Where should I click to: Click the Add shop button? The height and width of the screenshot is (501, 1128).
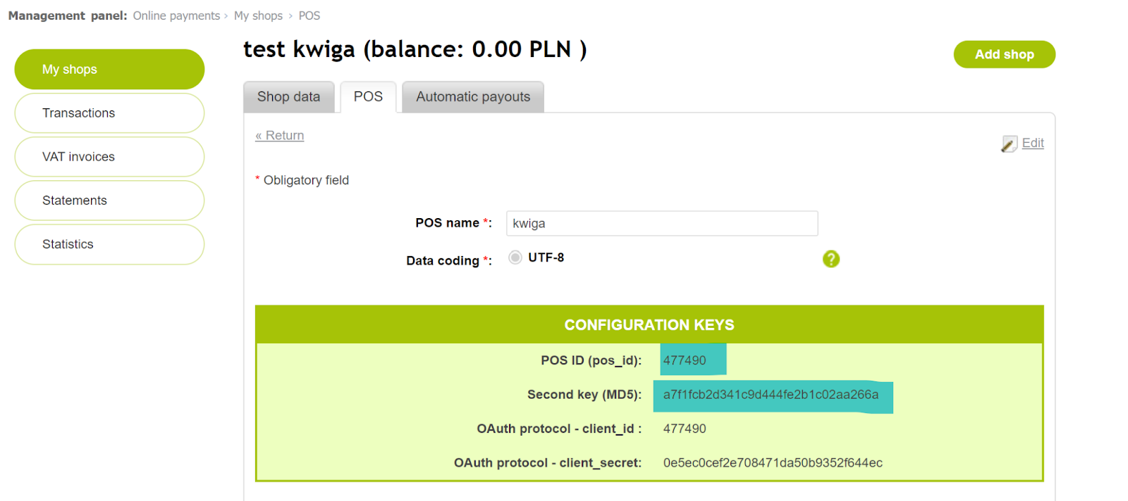pyautogui.click(x=1004, y=54)
